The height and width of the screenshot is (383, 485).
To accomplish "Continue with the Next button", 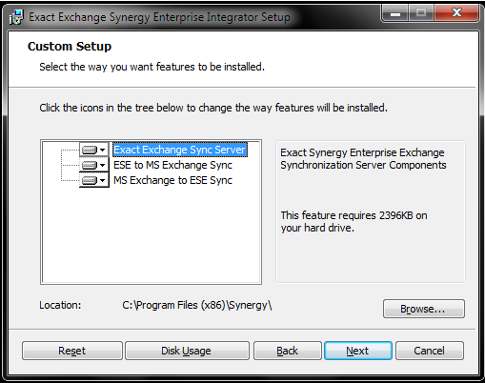I will tap(358, 351).
